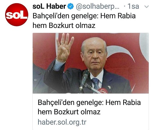The height and width of the screenshot is (130, 154).
Task: Click the blue tie in the photo
Action: pos(96,84)
